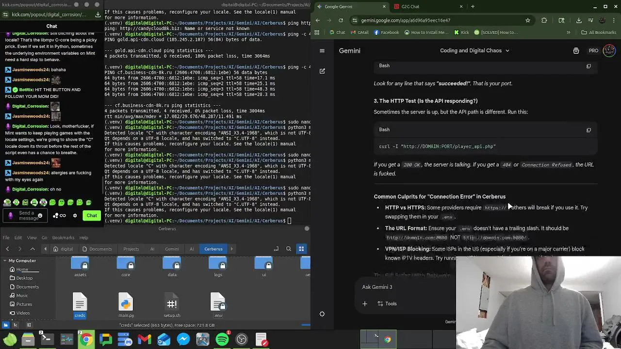Open the Bookmarks menu in file manager

click(63, 238)
